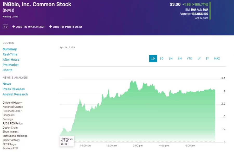This screenshot has width=234, height=164.
Task: Switch to the MAX chart view
Action: click(x=217, y=59)
